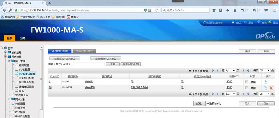Open top rows-per-page dropdown 25
Screen dimensions: 279x118
click(264, 71)
